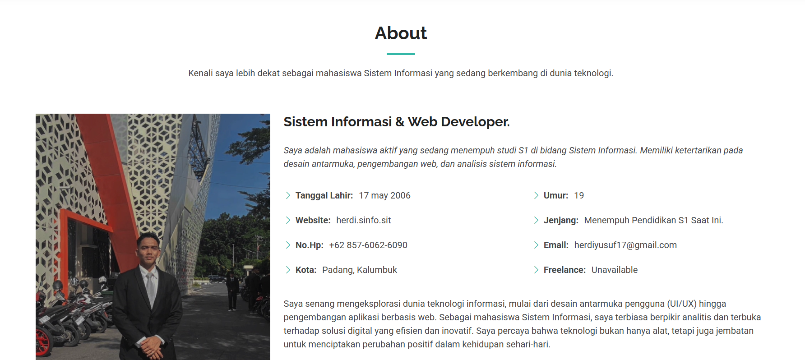Click the italic paragraph starting Saya adalah mahasiswa
Viewport: 805px width, 360px height.
coord(513,157)
